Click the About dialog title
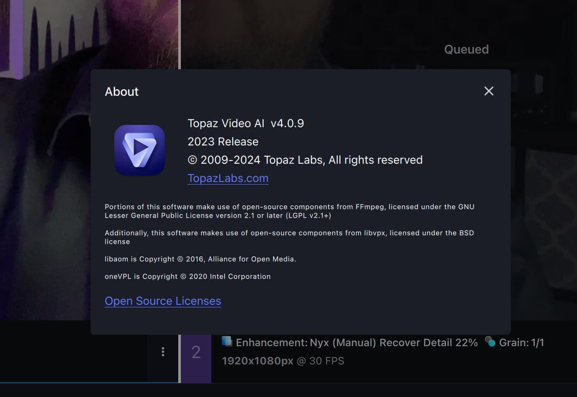The height and width of the screenshot is (397, 577). click(122, 91)
